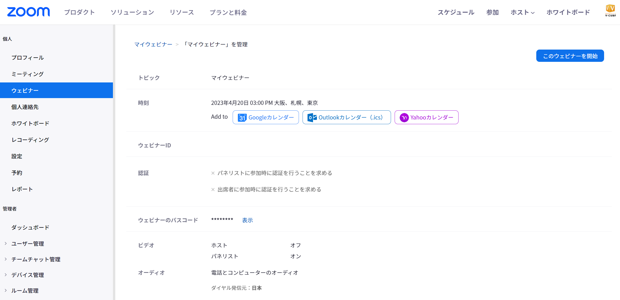Click the host video オフ value
The width and height of the screenshot is (620, 300).
pos(296,245)
